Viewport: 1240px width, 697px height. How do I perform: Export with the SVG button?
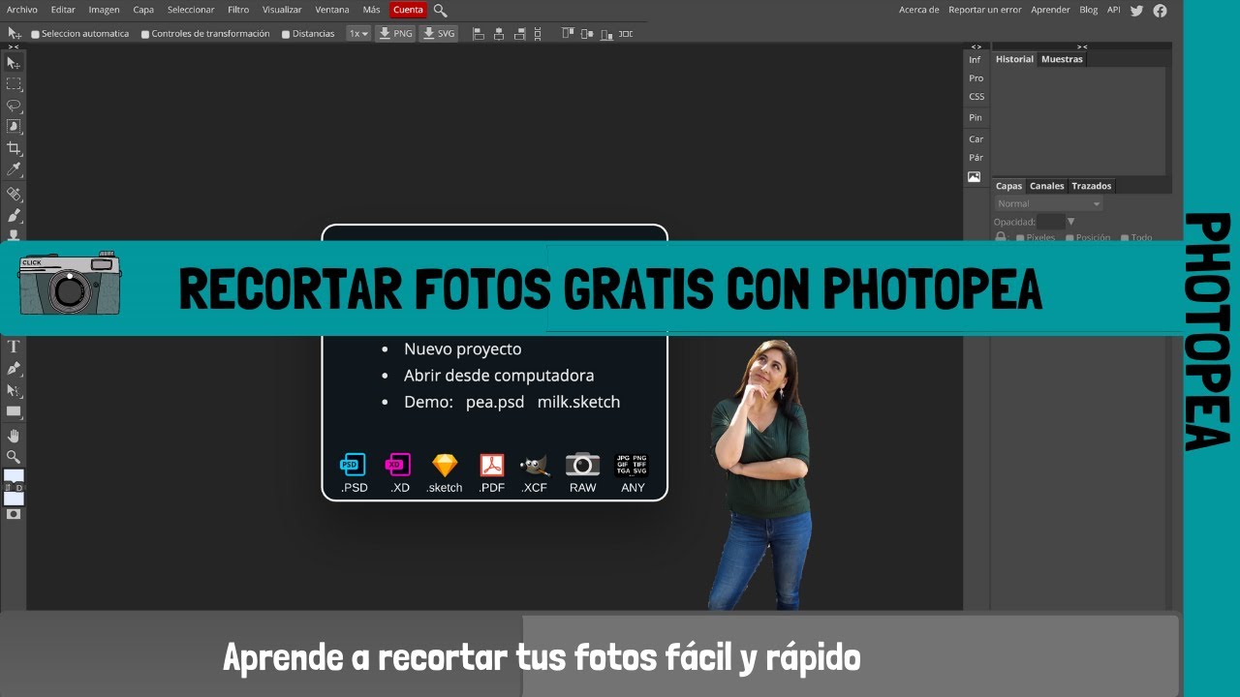click(x=439, y=33)
